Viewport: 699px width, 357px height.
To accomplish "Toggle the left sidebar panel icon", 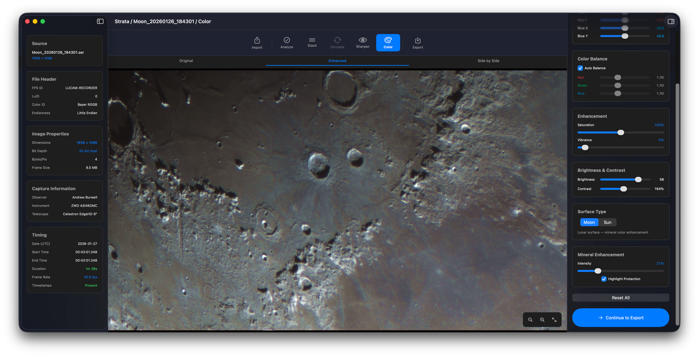I will point(100,21).
